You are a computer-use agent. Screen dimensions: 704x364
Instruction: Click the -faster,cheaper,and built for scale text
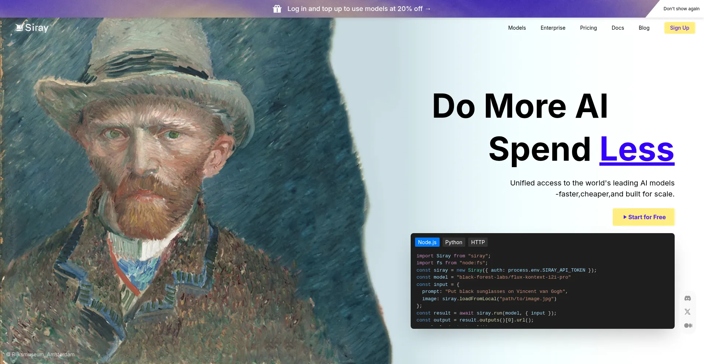[615, 194]
